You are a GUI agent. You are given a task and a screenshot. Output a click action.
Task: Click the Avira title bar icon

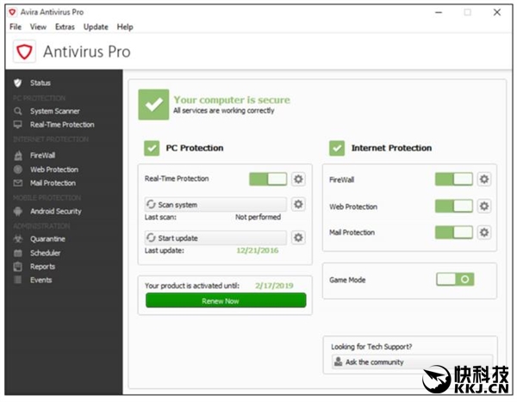[x=12, y=12]
